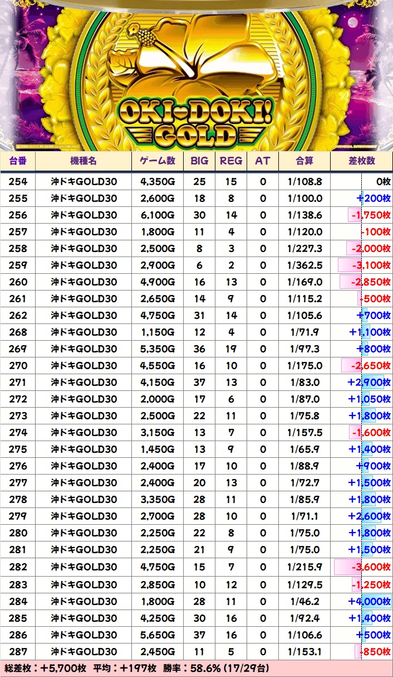This screenshot has height=677, width=393.
Task: Click the +2,600枚 difference value
Action: coord(369,516)
